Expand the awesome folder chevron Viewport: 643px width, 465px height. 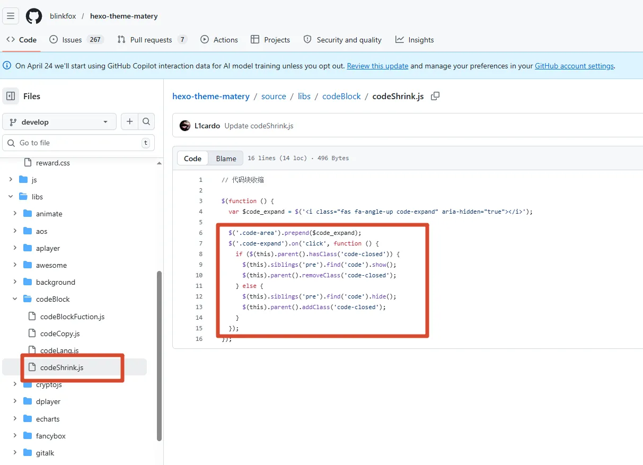[15, 265]
